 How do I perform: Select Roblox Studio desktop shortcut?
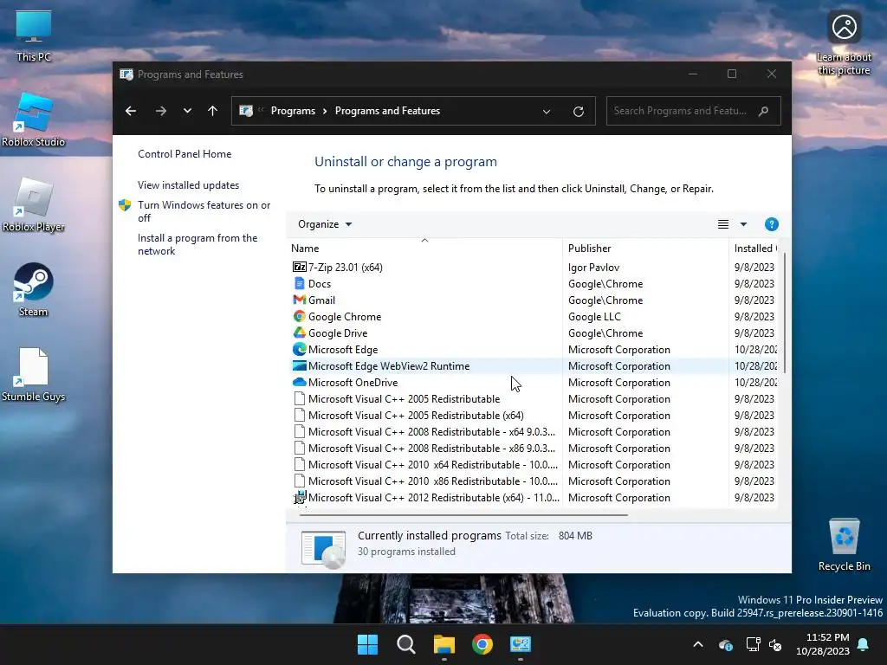pos(34,119)
